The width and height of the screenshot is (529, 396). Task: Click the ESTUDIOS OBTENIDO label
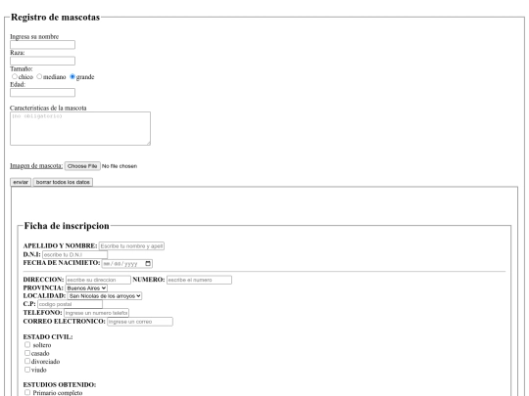pyautogui.click(x=60, y=384)
